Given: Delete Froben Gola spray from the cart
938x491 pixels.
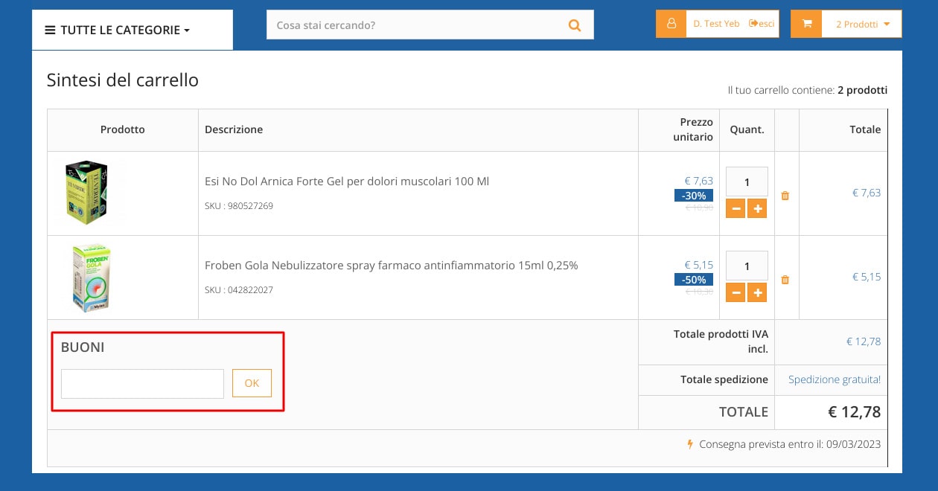Looking at the screenshot, I should (x=785, y=280).
